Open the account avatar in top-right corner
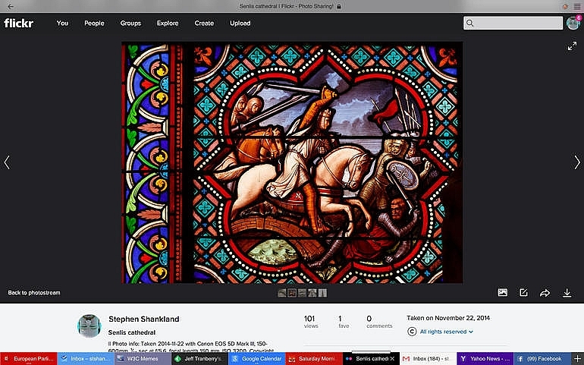This screenshot has height=365, width=584. pyautogui.click(x=573, y=23)
